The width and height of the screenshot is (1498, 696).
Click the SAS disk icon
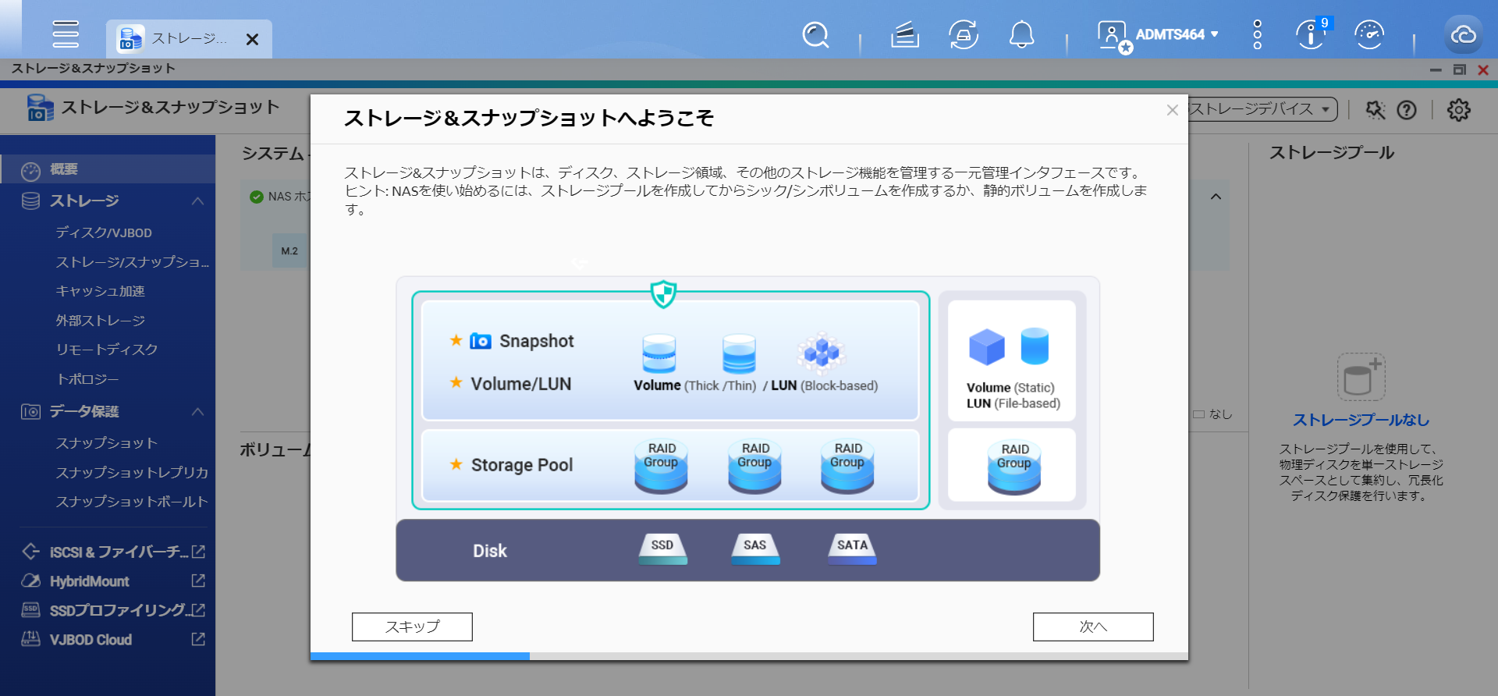[754, 549]
